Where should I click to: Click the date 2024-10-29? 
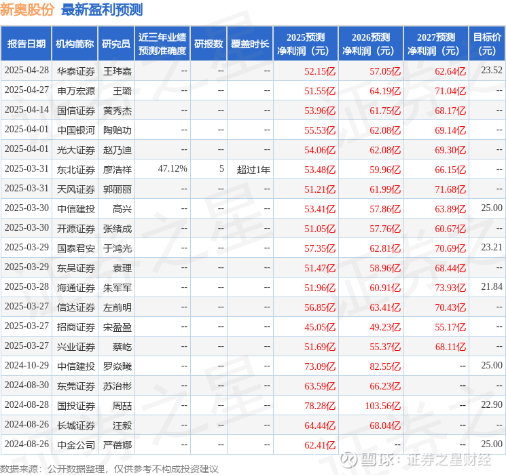coord(26,365)
